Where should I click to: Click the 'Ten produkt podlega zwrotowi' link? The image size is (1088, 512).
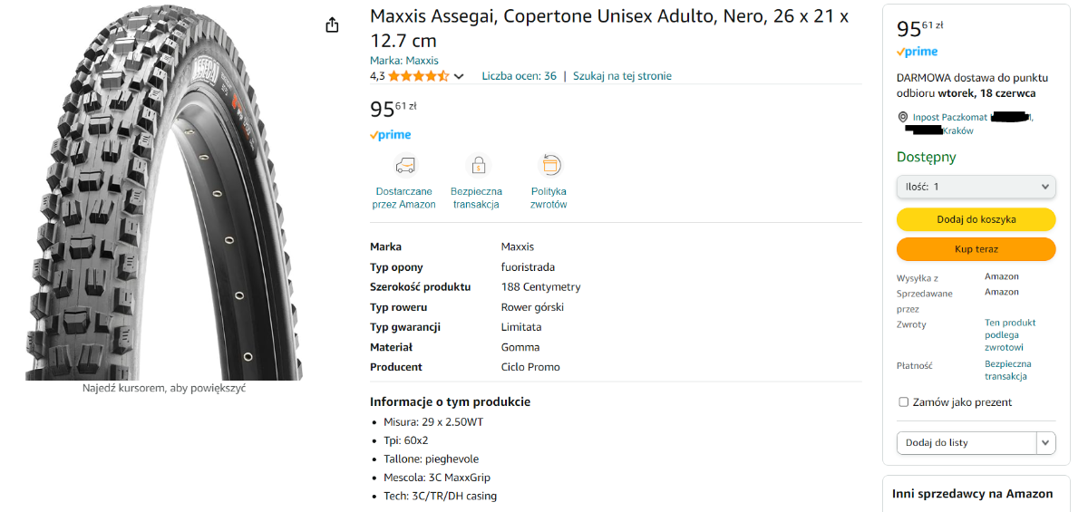pos(1010,334)
